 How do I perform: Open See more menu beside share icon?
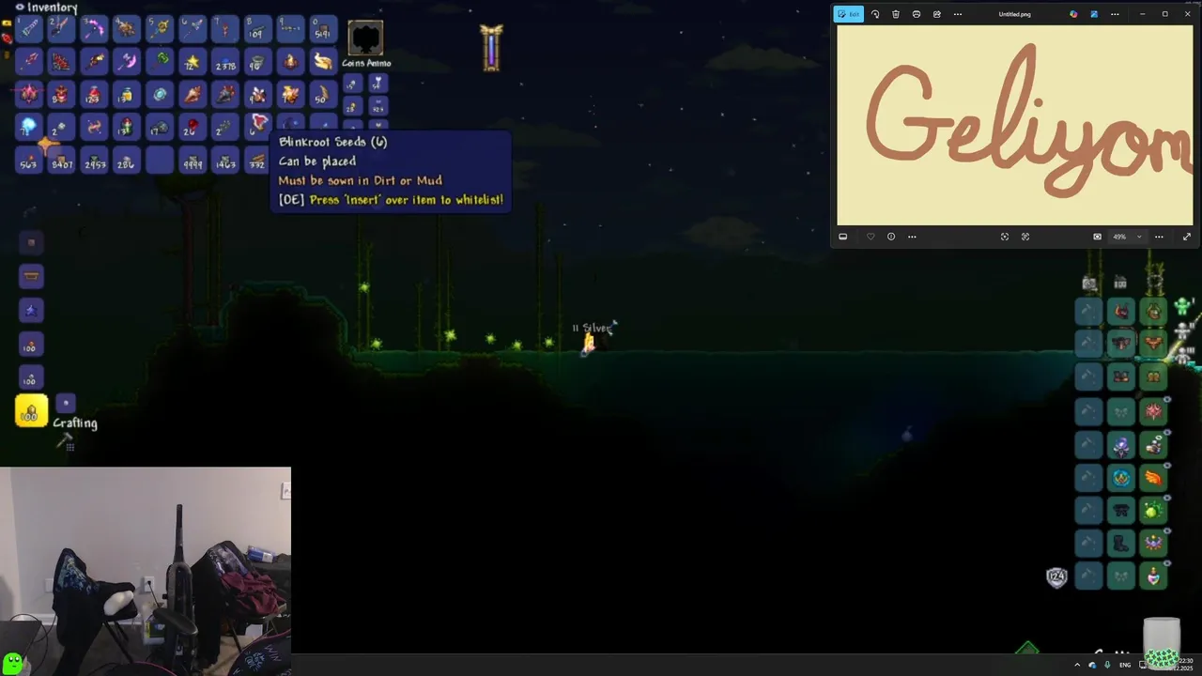tap(957, 14)
